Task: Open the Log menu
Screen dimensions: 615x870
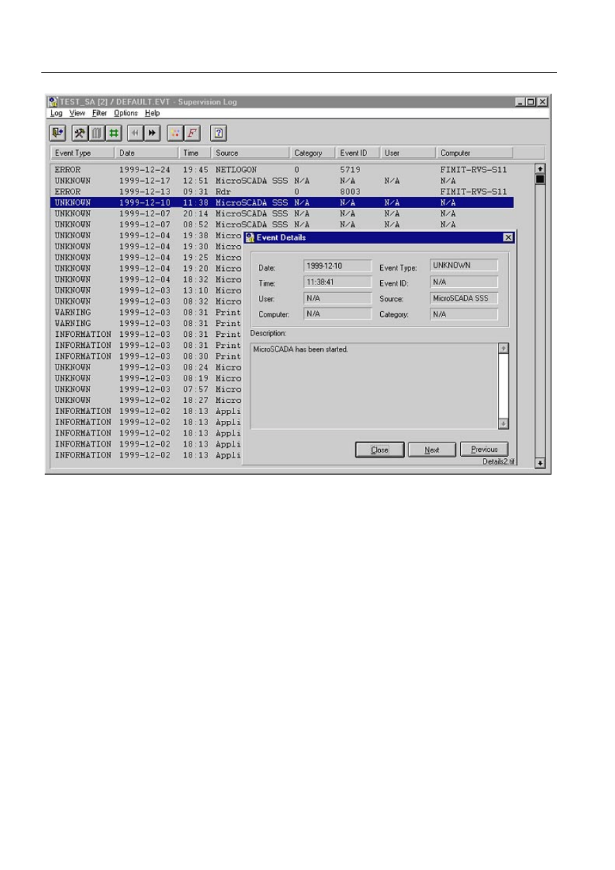Action: (x=56, y=113)
